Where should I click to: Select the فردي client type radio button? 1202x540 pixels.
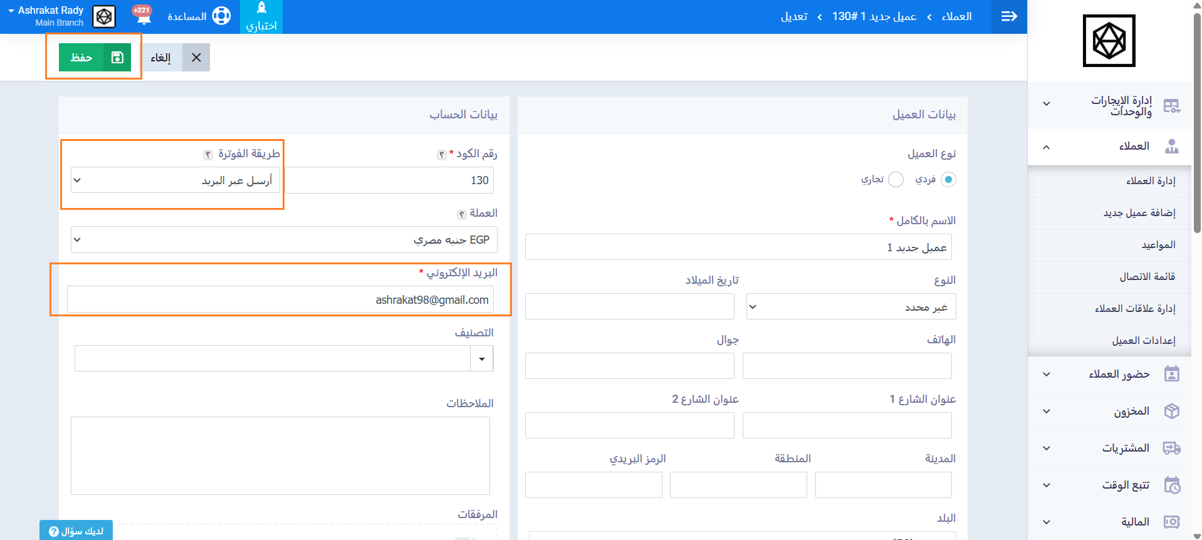click(948, 180)
